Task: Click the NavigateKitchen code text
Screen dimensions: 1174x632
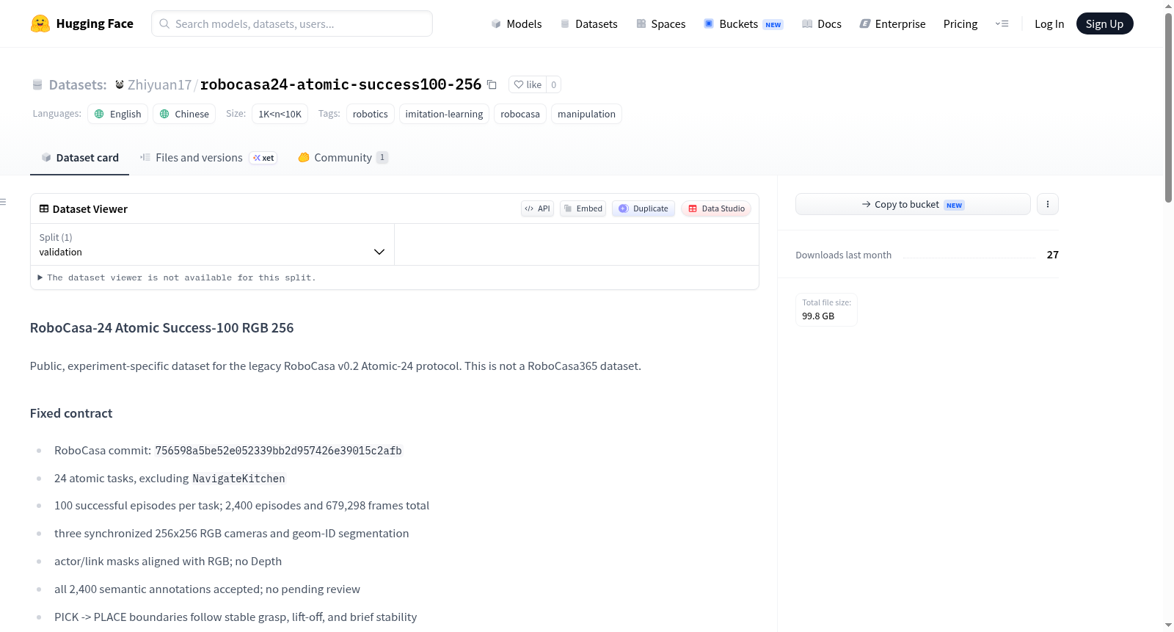Action: tap(238, 479)
